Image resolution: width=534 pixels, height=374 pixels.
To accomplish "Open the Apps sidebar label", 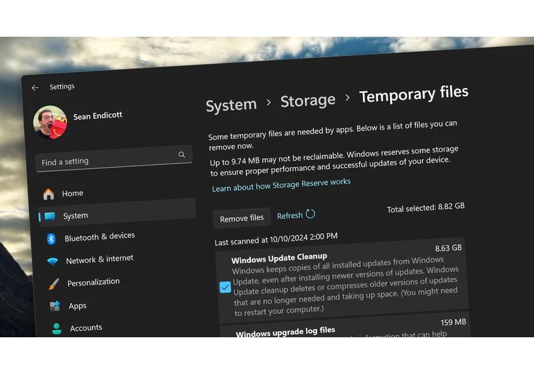I will pos(77,306).
